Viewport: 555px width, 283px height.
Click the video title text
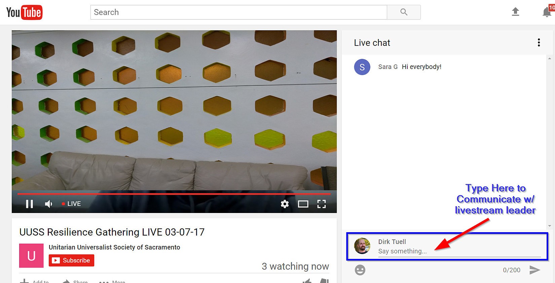click(112, 232)
